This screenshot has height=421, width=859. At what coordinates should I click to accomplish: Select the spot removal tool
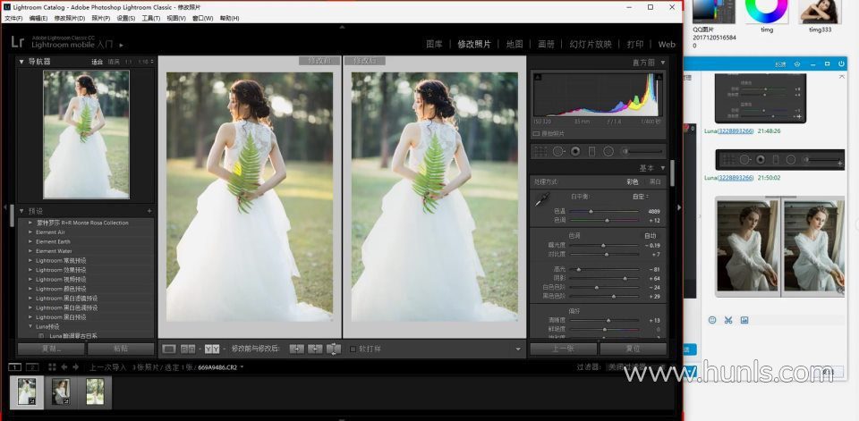[x=558, y=152]
